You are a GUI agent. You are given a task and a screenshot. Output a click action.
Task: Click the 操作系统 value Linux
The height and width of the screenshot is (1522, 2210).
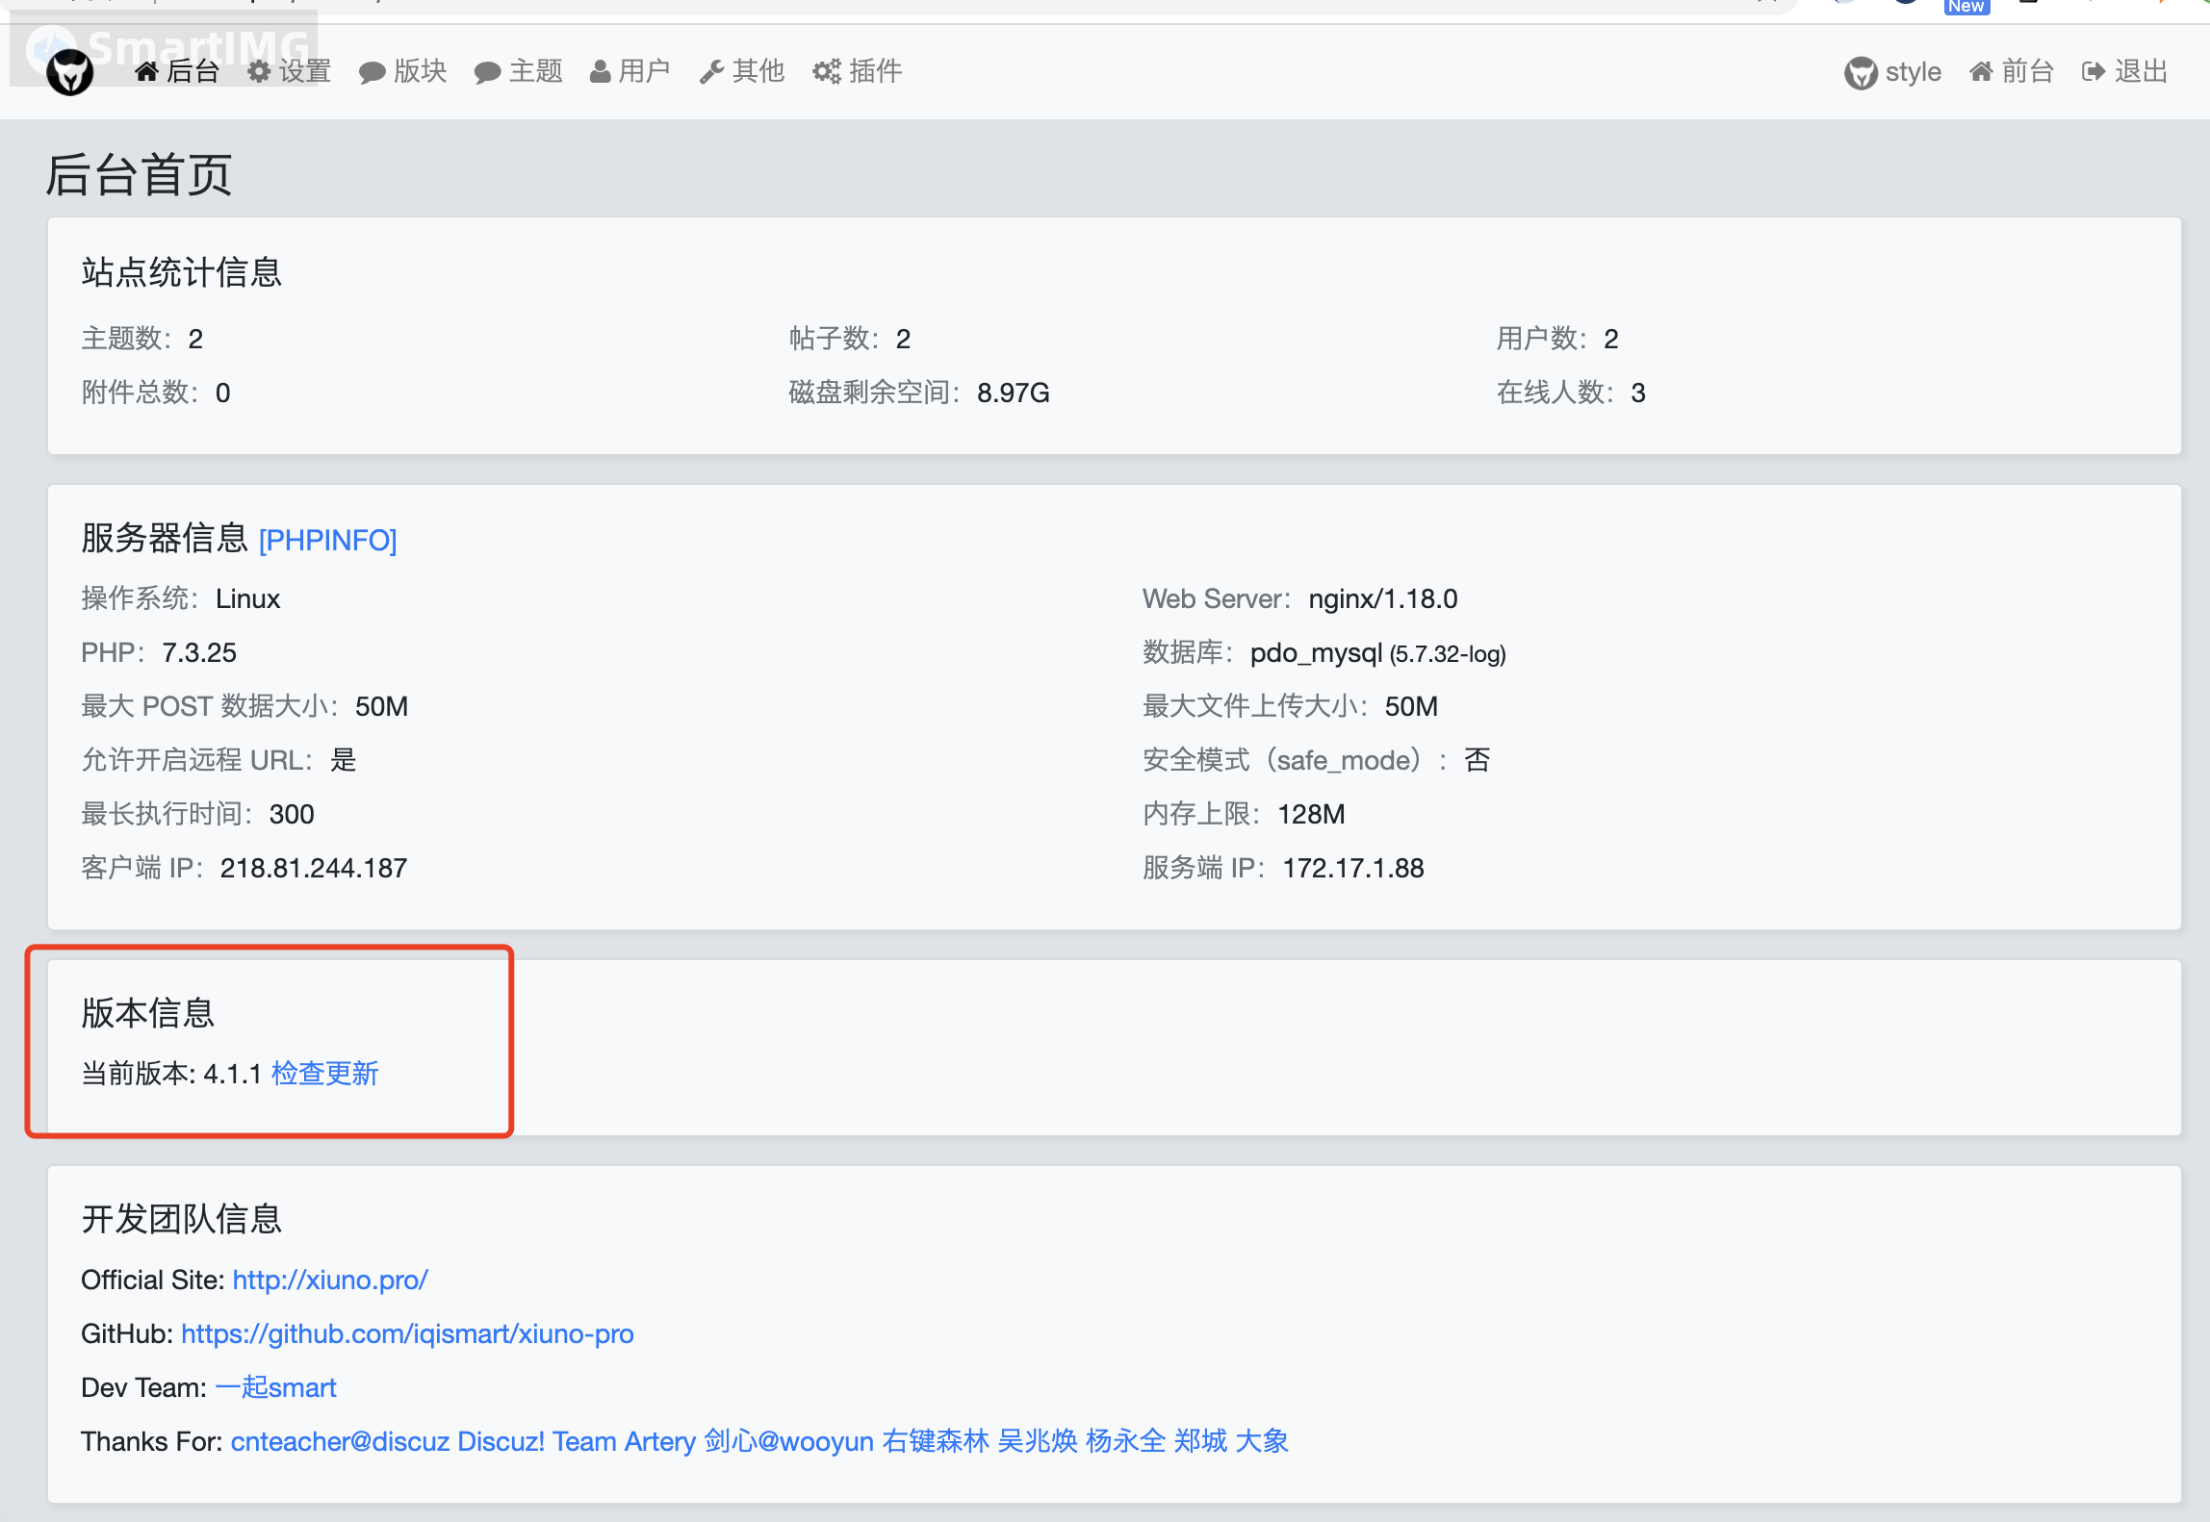247,598
